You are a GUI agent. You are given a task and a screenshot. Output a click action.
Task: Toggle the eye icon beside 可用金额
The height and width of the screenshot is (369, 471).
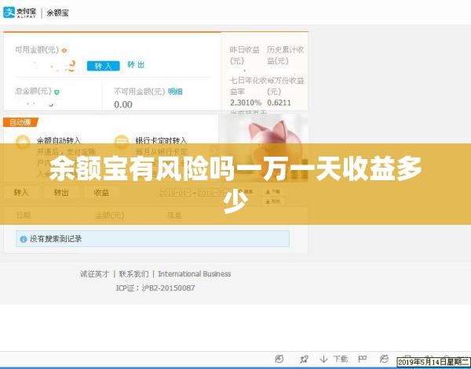[64, 50]
